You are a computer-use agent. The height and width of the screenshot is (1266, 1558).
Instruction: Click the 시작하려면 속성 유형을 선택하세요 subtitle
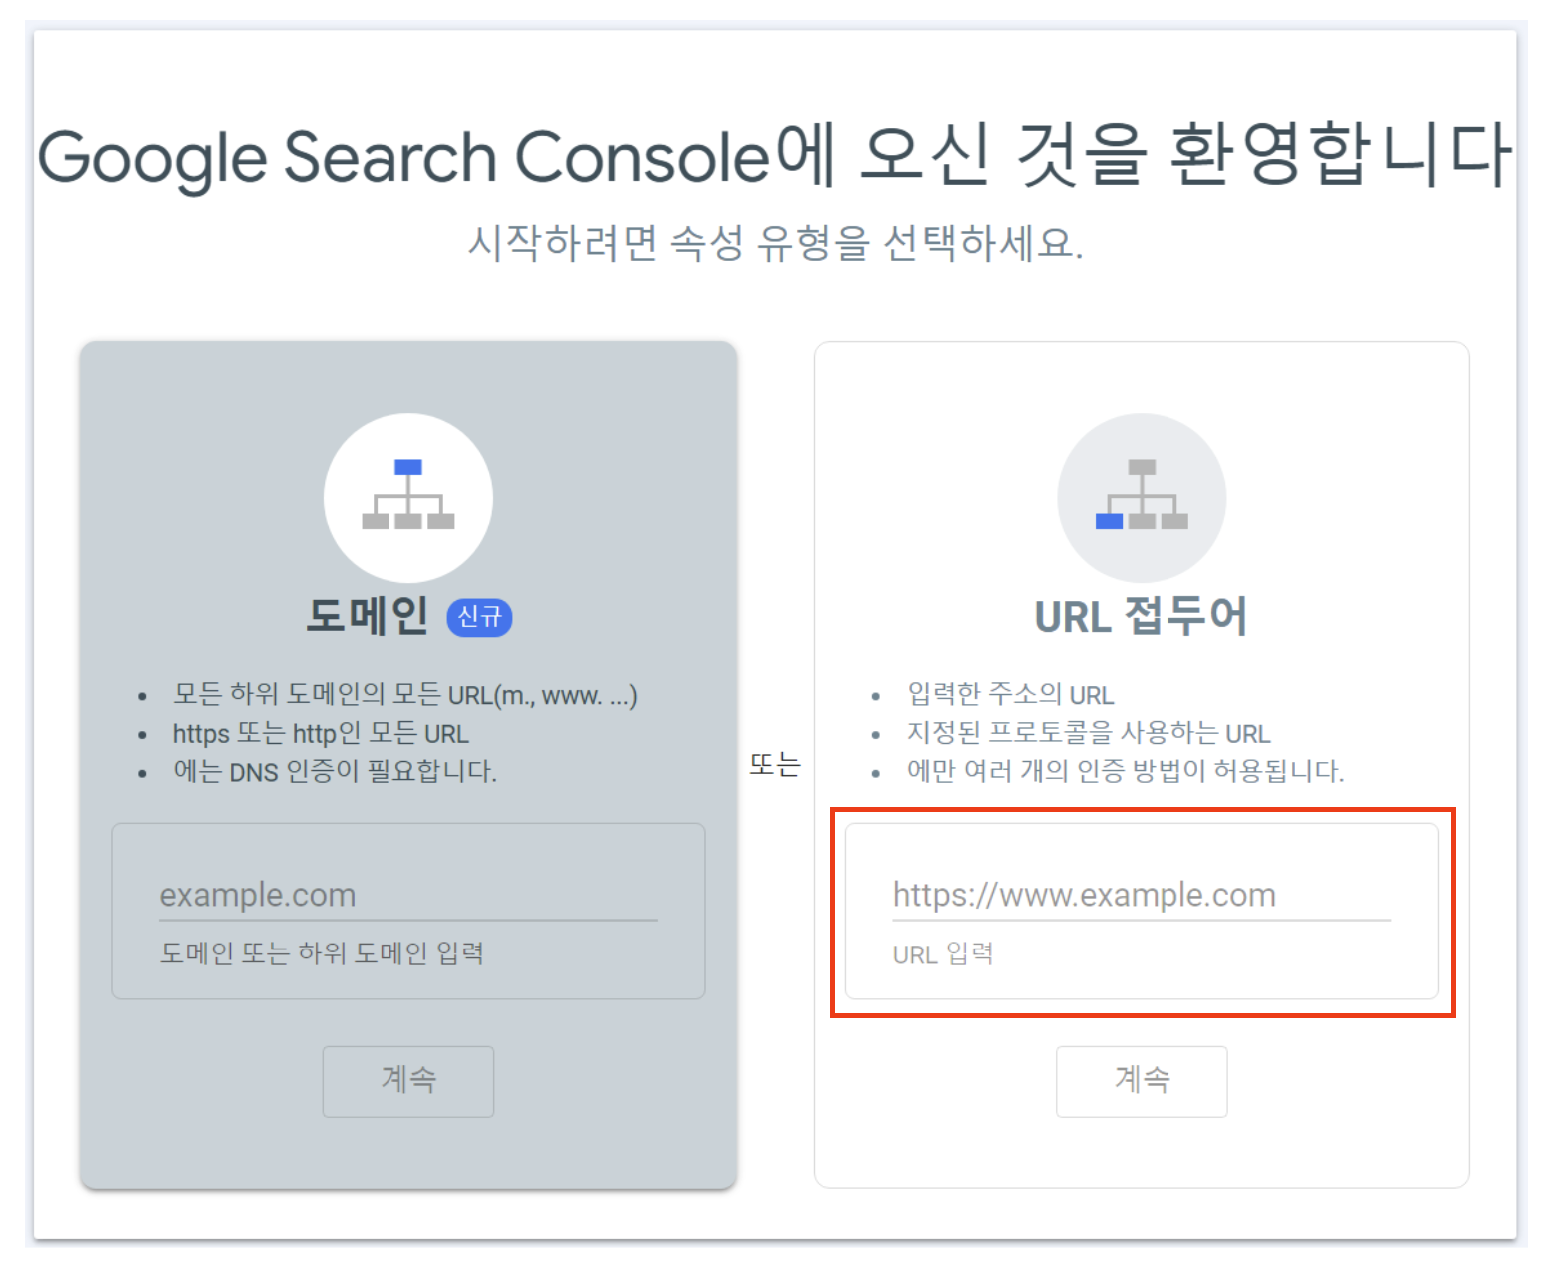pyautogui.click(x=775, y=243)
